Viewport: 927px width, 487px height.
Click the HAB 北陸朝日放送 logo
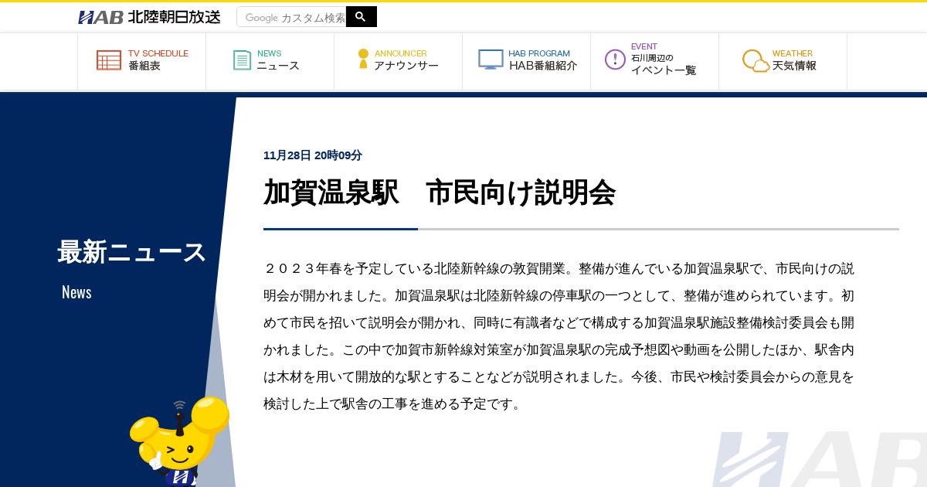pos(149,17)
